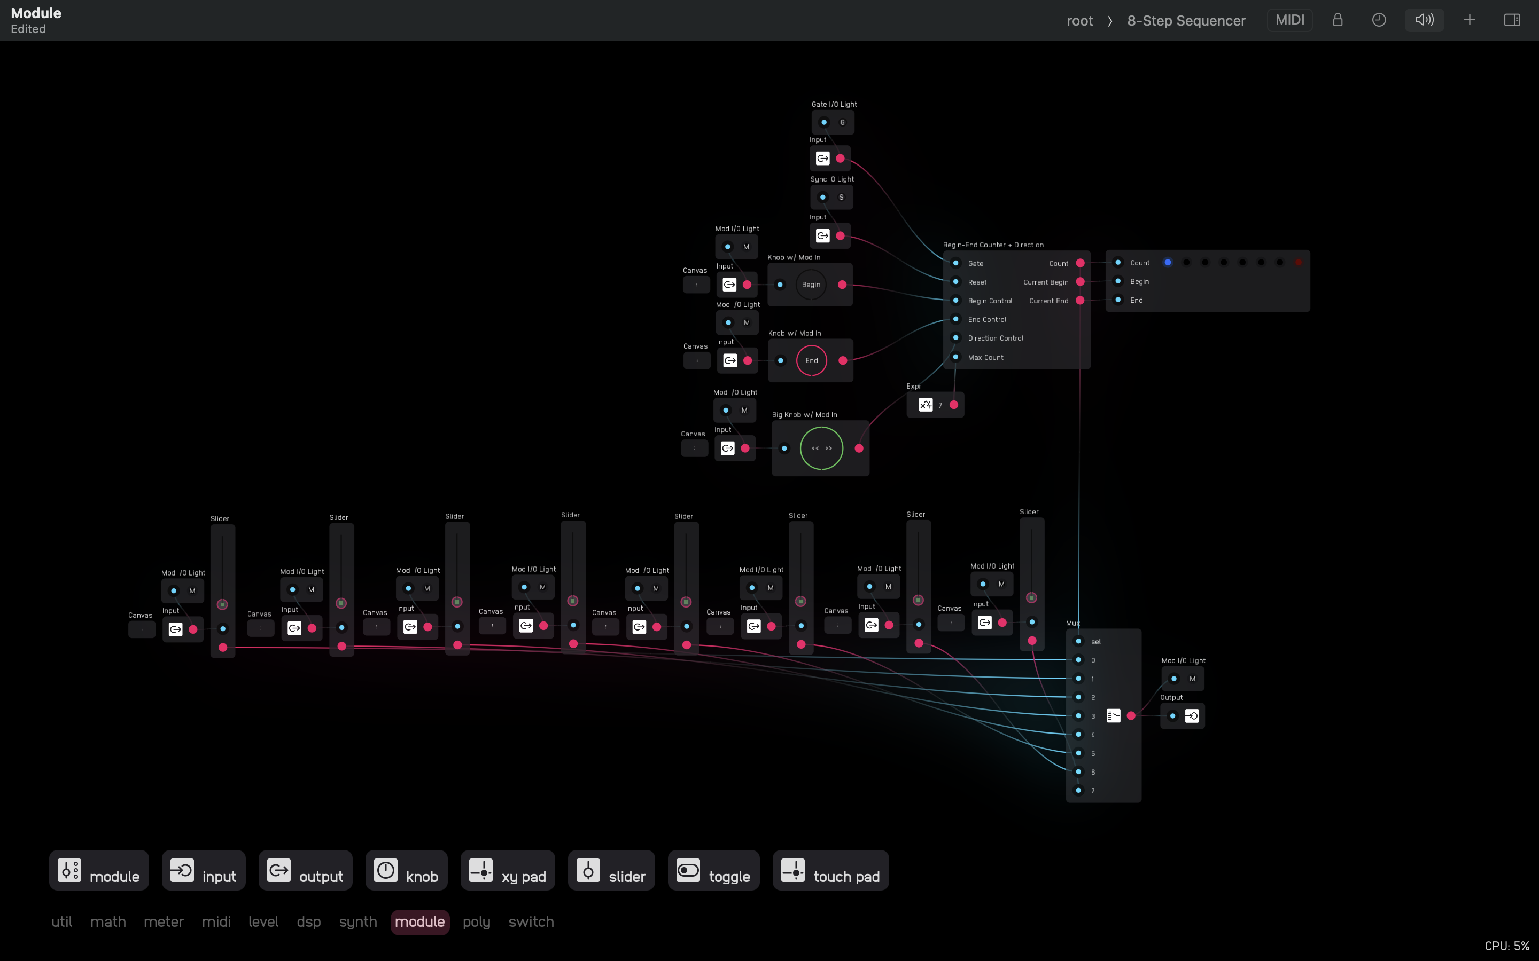
Task: Click the plus icon to add a node
Action: pos(1470,20)
